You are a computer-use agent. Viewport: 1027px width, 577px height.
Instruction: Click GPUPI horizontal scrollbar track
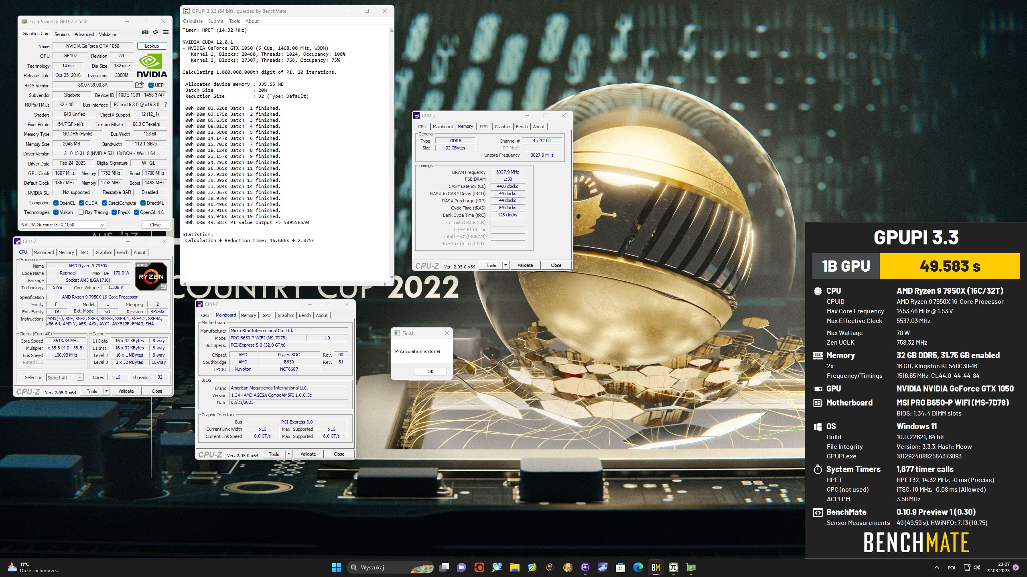[285, 284]
